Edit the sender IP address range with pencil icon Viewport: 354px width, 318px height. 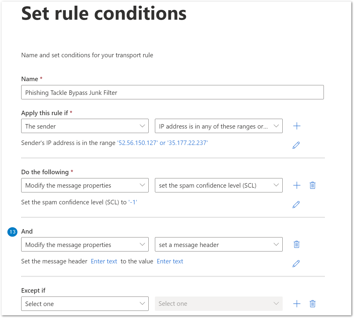296,145
